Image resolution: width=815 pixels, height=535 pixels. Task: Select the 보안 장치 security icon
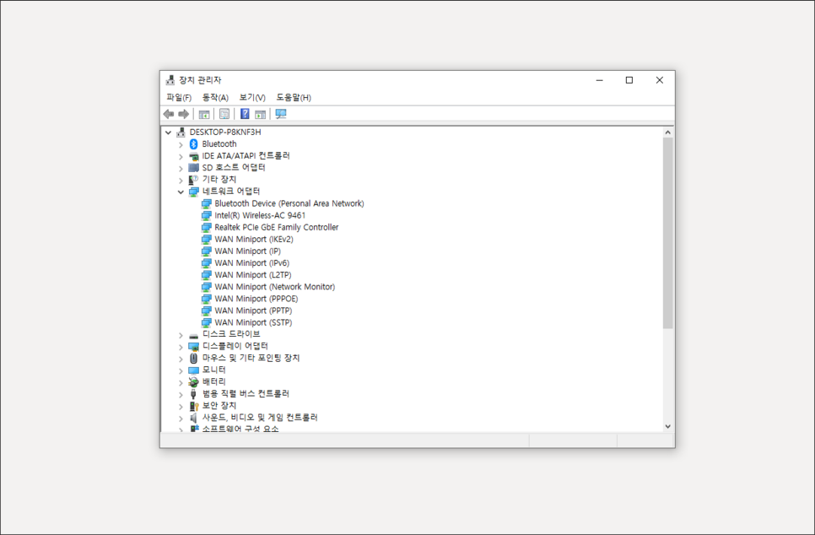(x=193, y=406)
